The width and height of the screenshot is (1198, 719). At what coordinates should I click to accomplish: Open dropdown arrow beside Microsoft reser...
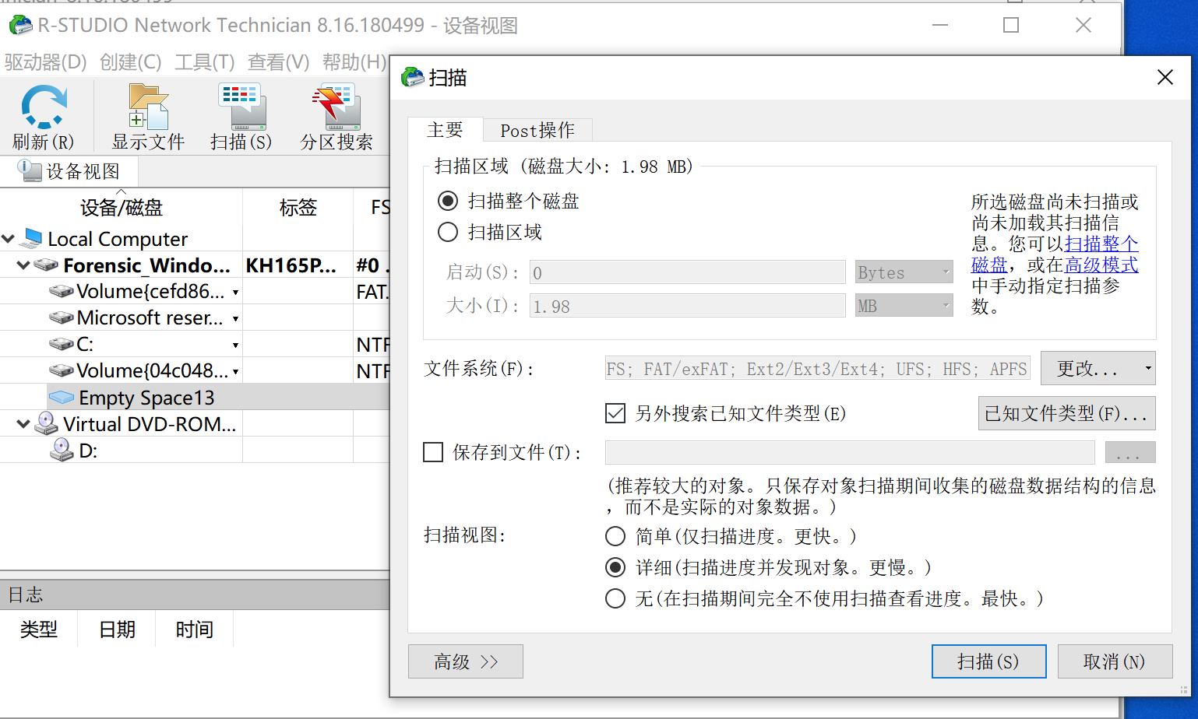click(235, 319)
